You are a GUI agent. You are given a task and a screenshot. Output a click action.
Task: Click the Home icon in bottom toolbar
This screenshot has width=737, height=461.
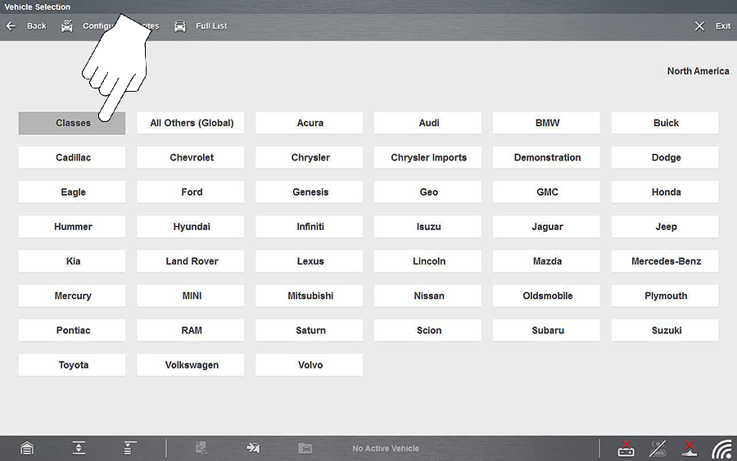(x=27, y=448)
